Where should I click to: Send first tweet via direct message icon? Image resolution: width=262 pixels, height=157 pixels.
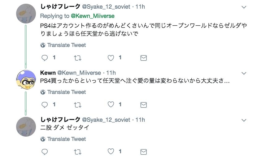(x=143, y=58)
